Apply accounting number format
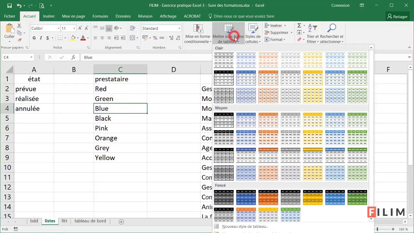 pyautogui.click(x=145, y=38)
